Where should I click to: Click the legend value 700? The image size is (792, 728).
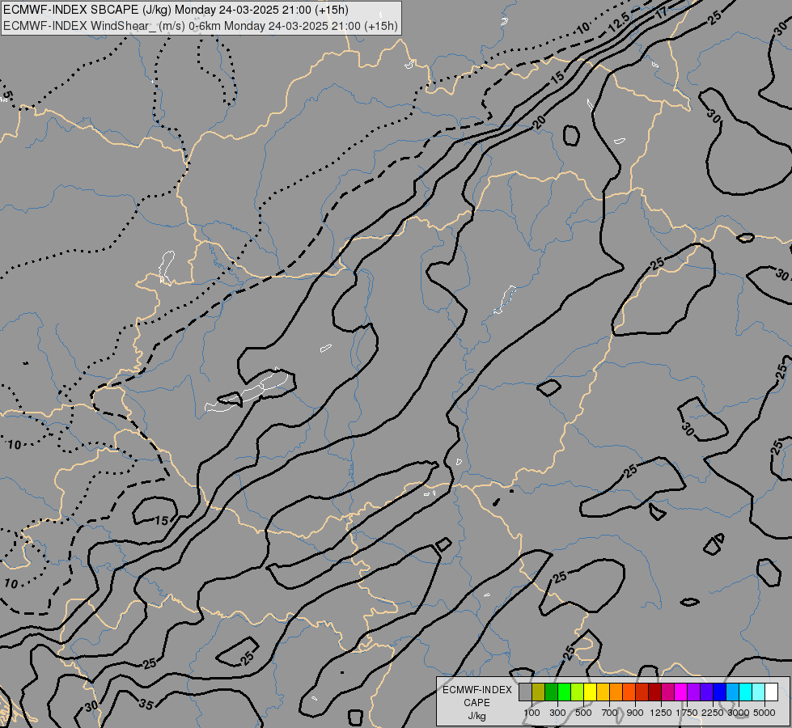coord(610,713)
